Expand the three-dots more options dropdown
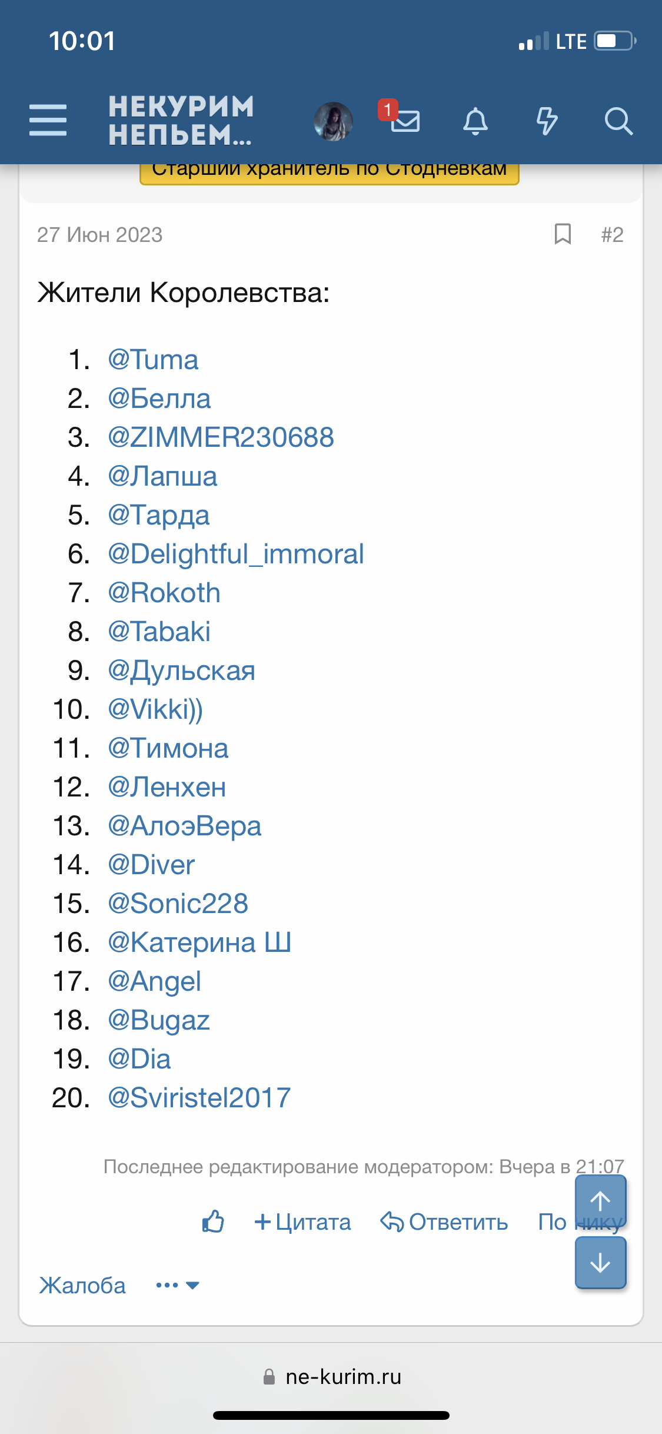The width and height of the screenshot is (662, 1434). point(177,1285)
